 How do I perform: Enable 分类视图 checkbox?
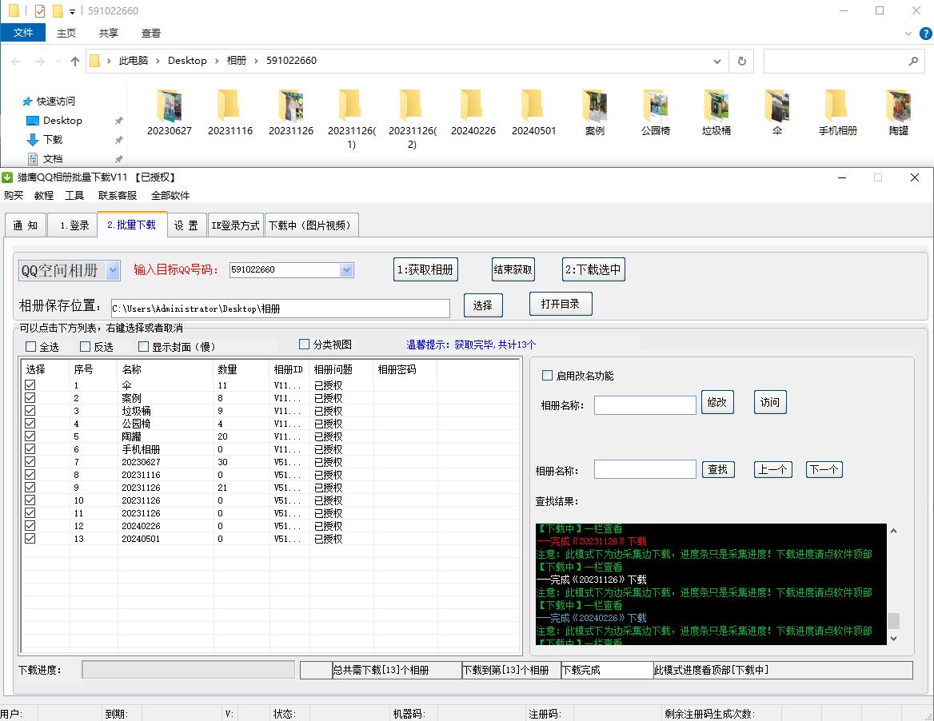point(305,345)
